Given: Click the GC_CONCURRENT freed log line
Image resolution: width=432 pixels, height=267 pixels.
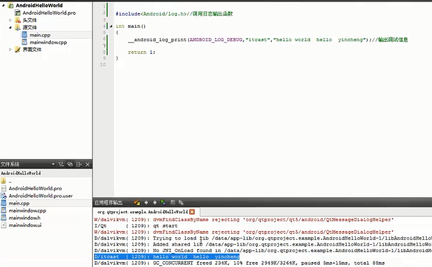Looking at the screenshot, I should click(x=239, y=263).
